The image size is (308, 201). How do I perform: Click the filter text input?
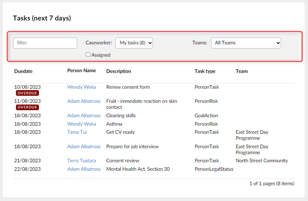pos(45,43)
